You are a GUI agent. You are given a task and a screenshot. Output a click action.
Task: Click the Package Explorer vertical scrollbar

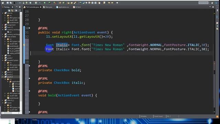21,62
